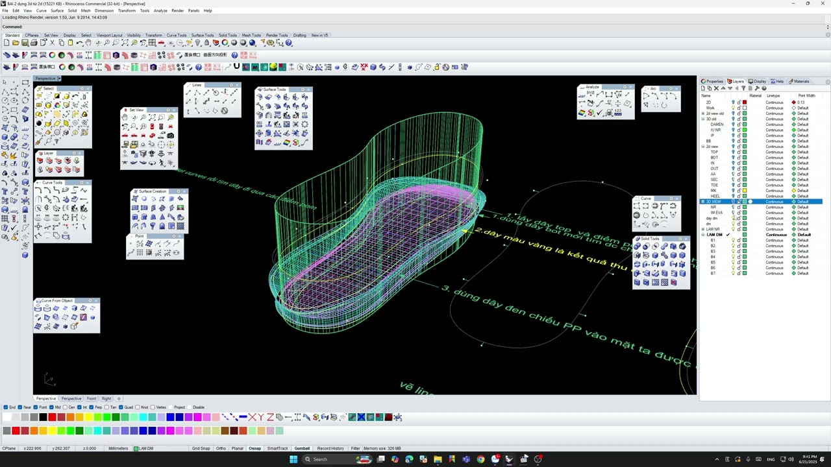This screenshot has width=831, height=467.
Task: Click the filter funnel icon in Layers panel
Action: pyautogui.click(x=744, y=88)
